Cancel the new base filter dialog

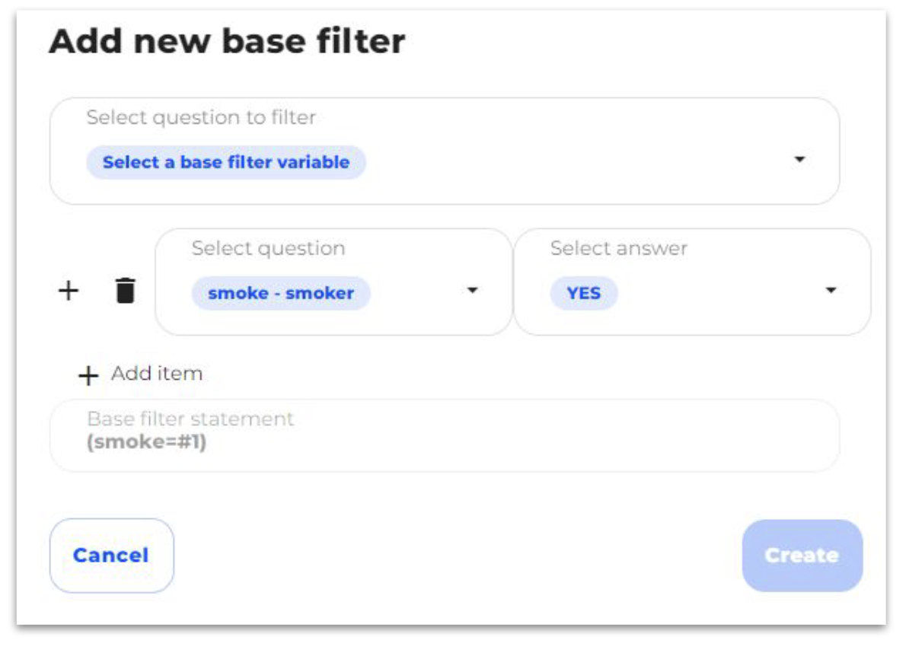111,556
